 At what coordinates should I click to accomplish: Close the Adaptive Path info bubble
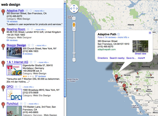(x=150, y=33)
